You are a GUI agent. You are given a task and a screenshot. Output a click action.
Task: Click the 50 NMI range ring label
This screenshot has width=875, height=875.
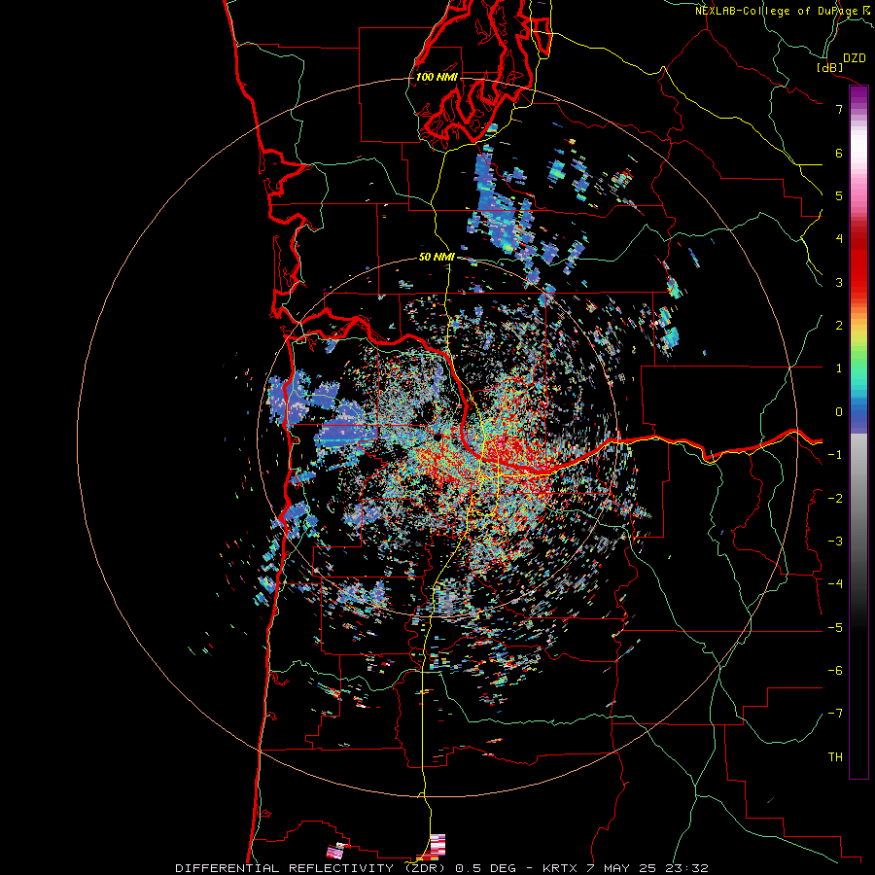437,258
